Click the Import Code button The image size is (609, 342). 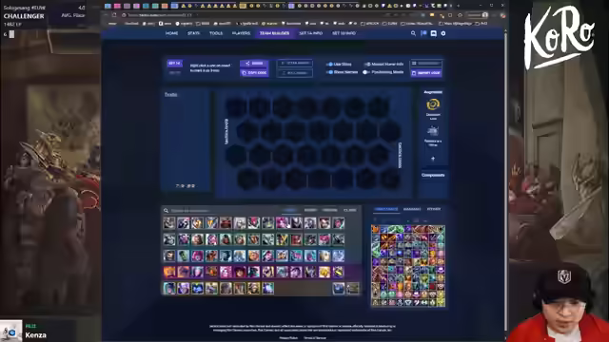(x=426, y=72)
